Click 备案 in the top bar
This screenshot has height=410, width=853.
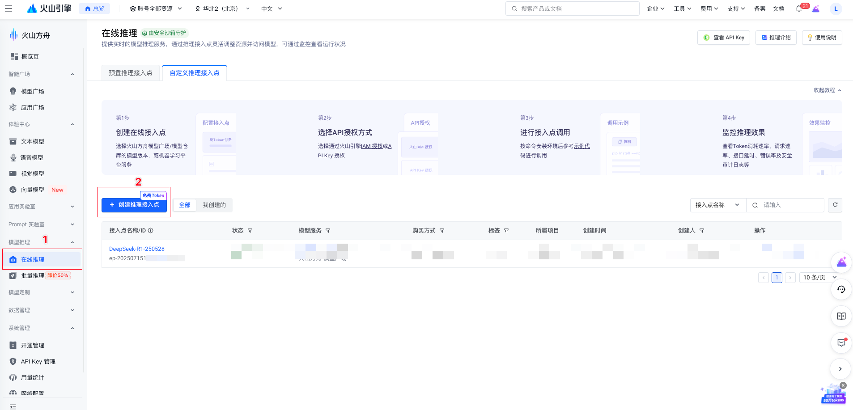(760, 8)
